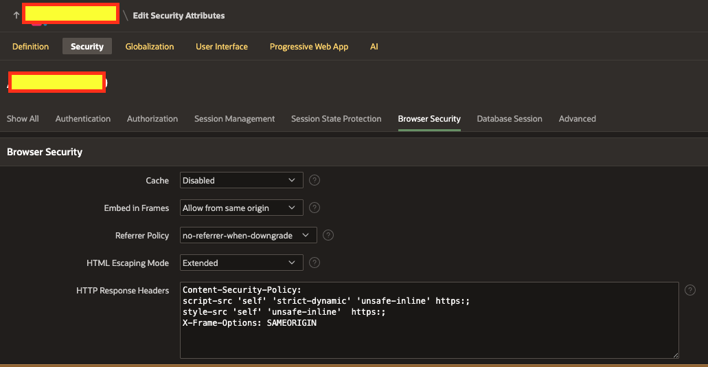The image size is (708, 367).
Task: Open the Database Session sub-tab
Action: tap(510, 118)
